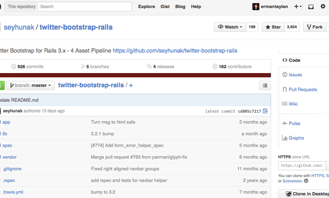
Task: Click the HTTPS clone URL field
Action: 302,166
